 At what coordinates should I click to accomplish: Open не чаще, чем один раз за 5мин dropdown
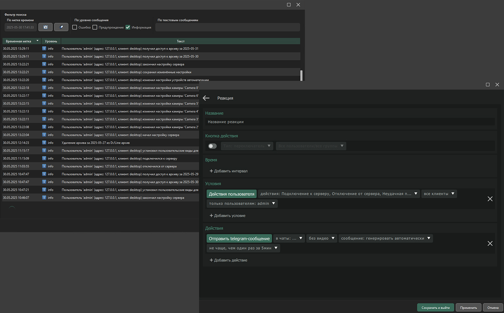pyautogui.click(x=244, y=248)
